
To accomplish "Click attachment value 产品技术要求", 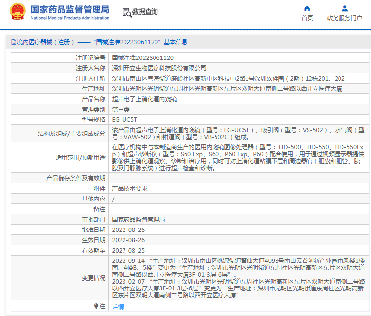I will coord(130,189).
